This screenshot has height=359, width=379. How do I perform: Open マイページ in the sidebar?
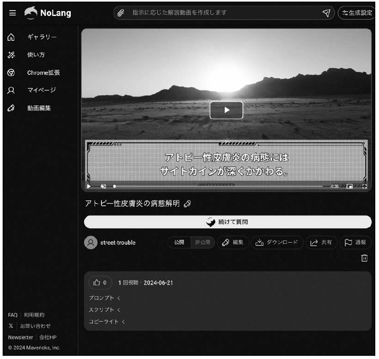coord(41,90)
